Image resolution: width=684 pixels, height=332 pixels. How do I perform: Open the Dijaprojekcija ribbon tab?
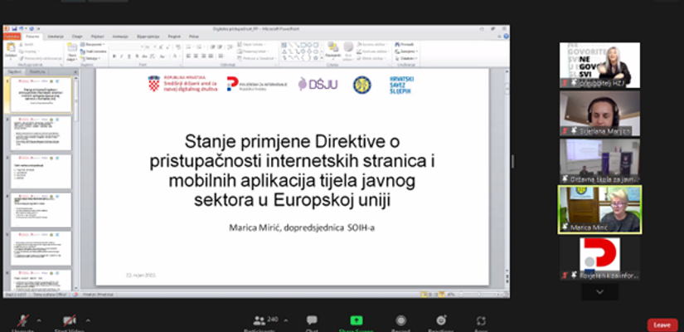pos(148,37)
